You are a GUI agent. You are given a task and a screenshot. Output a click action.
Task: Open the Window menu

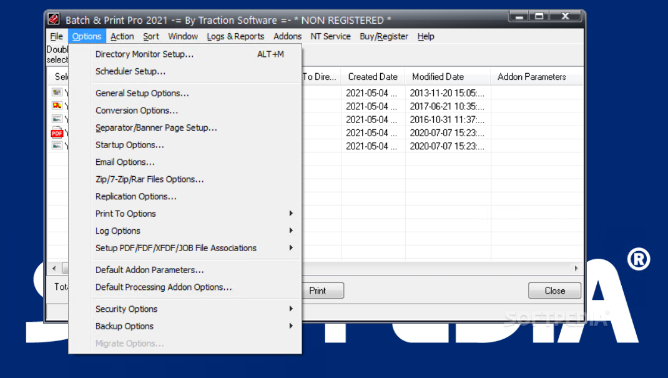183,36
